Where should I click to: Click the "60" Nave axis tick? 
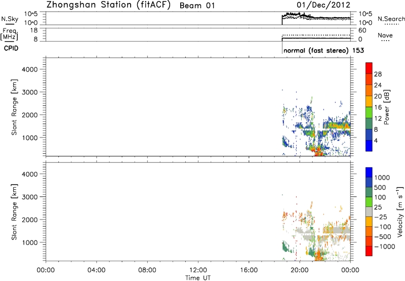coord(362,30)
